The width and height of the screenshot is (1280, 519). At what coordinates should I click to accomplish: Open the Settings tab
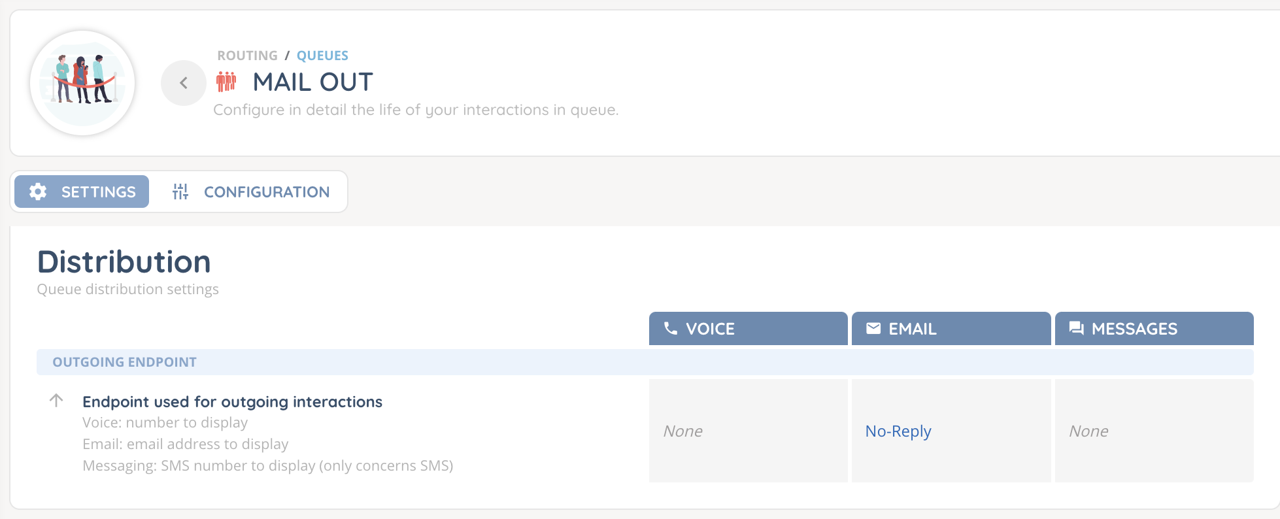click(x=82, y=192)
